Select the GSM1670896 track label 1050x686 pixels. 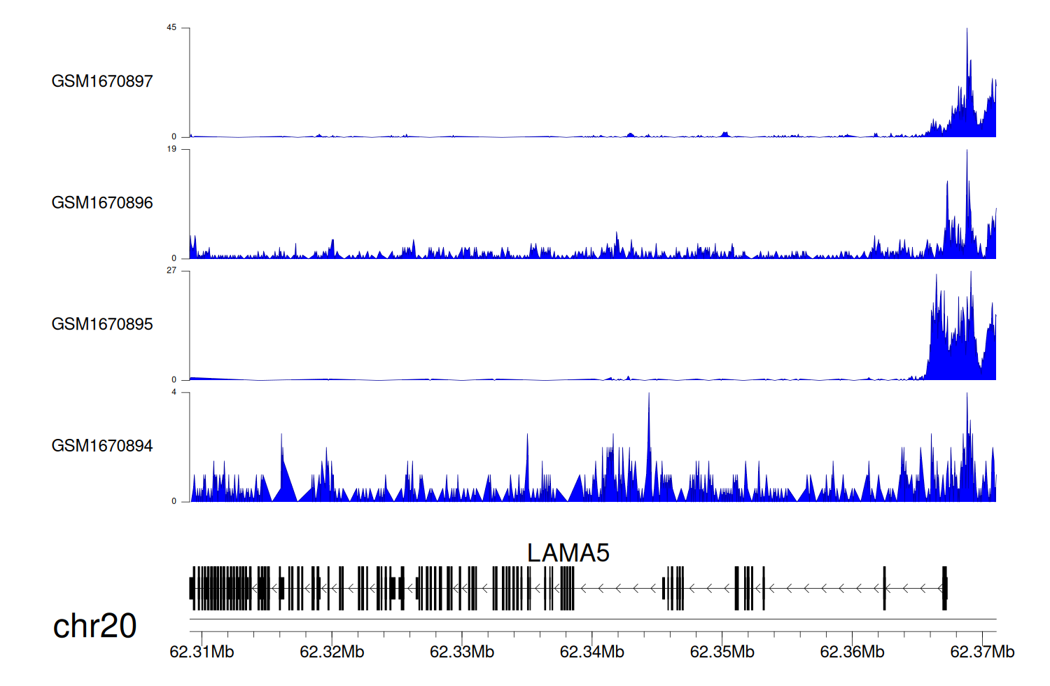102,203
